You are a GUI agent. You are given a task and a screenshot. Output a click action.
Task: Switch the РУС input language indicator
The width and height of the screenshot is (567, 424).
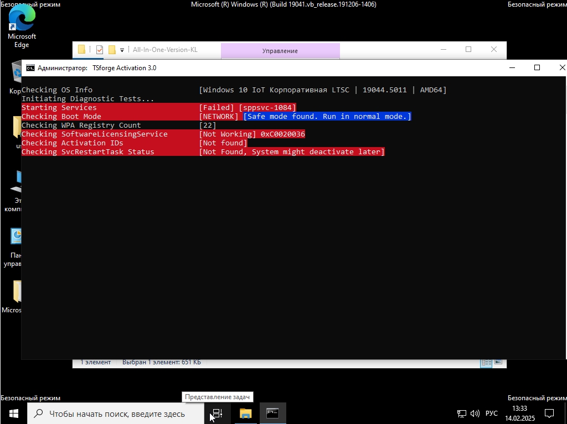[492, 413]
